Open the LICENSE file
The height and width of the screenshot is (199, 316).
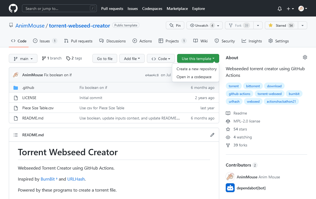[x=29, y=98]
